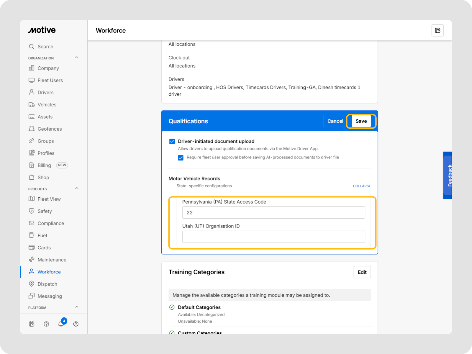Viewport: 472px width, 354px height.
Task: Collapse the PRODUCTS sidebar section
Action: (77, 188)
